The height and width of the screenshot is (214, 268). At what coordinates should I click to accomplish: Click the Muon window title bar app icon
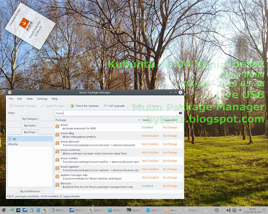pyautogui.click(x=10, y=92)
